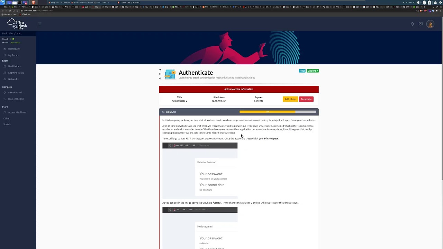
Task: Open the notifications bell icon
Action: (412, 24)
